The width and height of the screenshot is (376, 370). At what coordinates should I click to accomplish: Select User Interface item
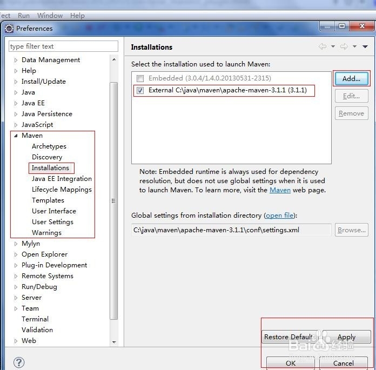[54, 211]
